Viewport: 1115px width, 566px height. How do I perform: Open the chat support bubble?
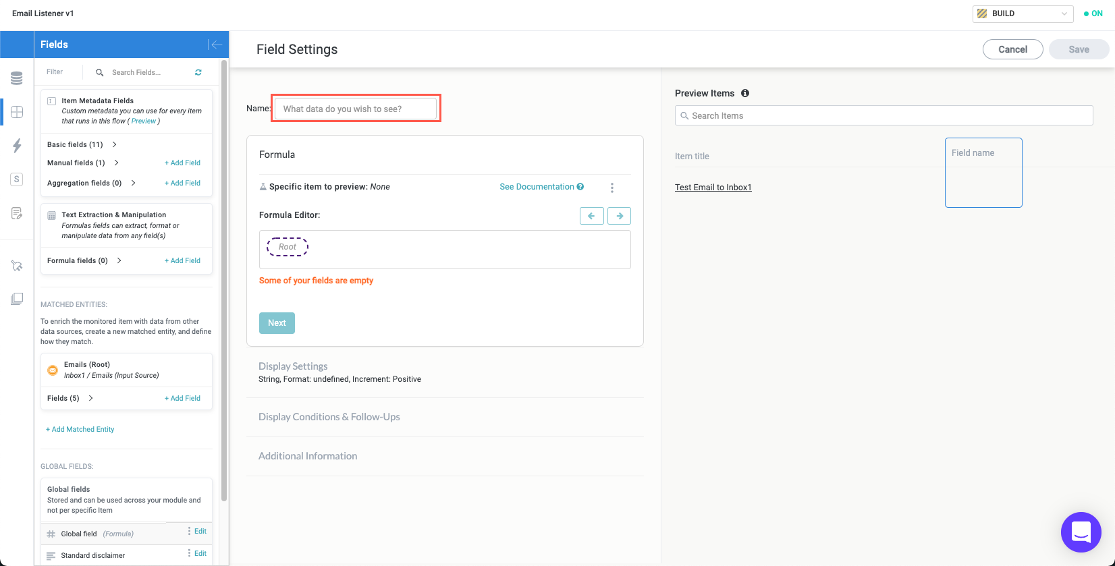[x=1081, y=532]
